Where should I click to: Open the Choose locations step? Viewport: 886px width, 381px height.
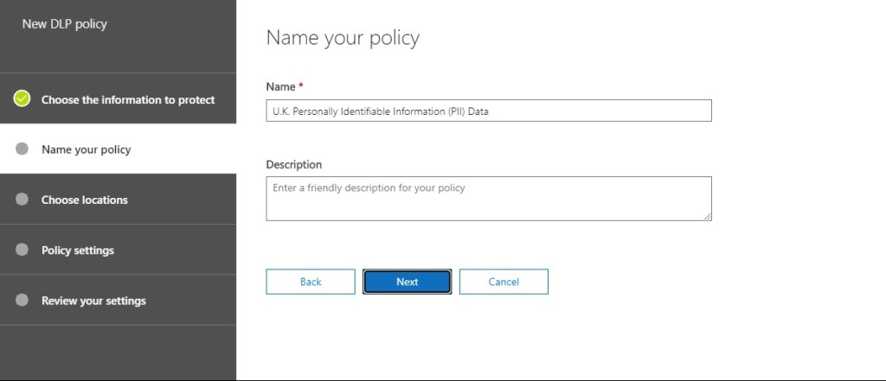coord(85,200)
